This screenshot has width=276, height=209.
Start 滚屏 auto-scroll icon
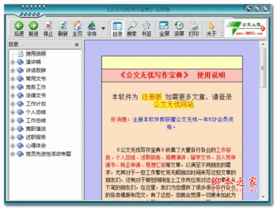point(179,26)
